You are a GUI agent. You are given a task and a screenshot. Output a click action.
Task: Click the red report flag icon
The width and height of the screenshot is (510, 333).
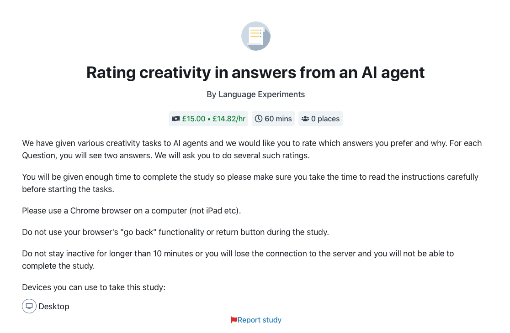234,320
